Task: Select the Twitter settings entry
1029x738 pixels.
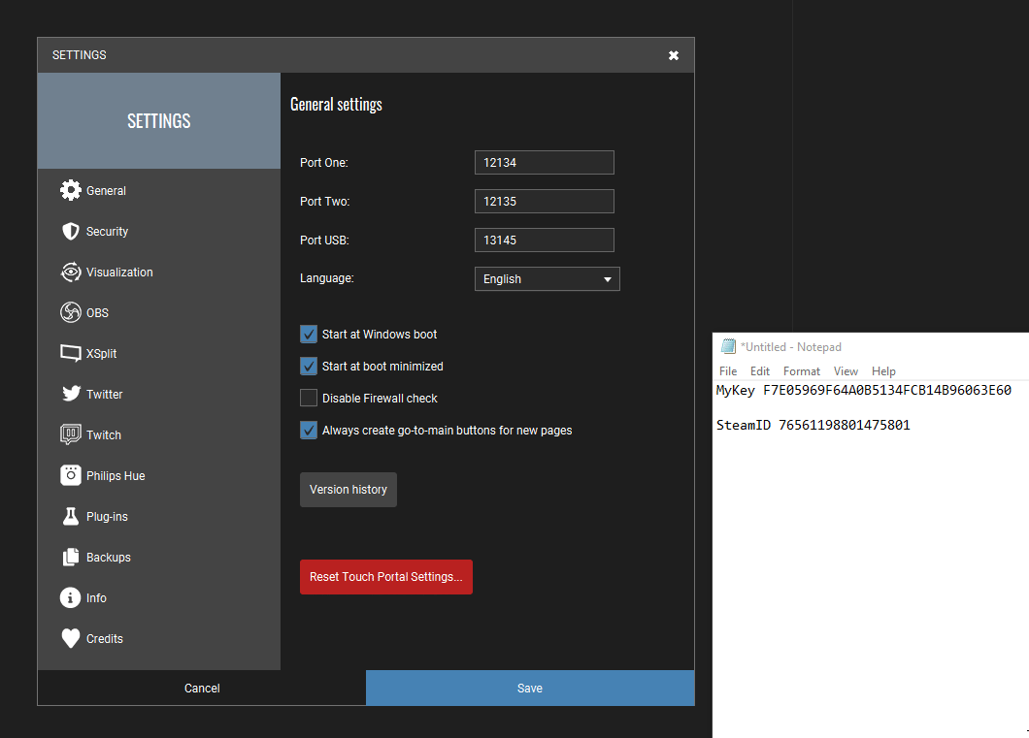Action: tap(159, 394)
